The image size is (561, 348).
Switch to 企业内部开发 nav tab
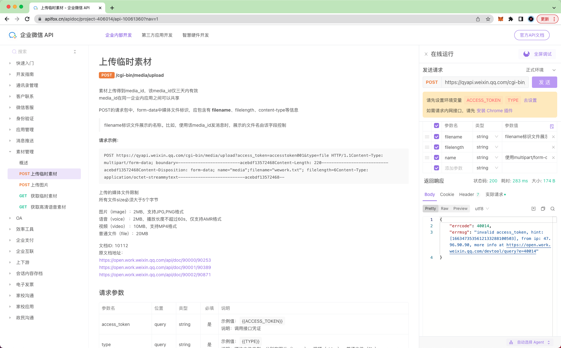[118, 35]
